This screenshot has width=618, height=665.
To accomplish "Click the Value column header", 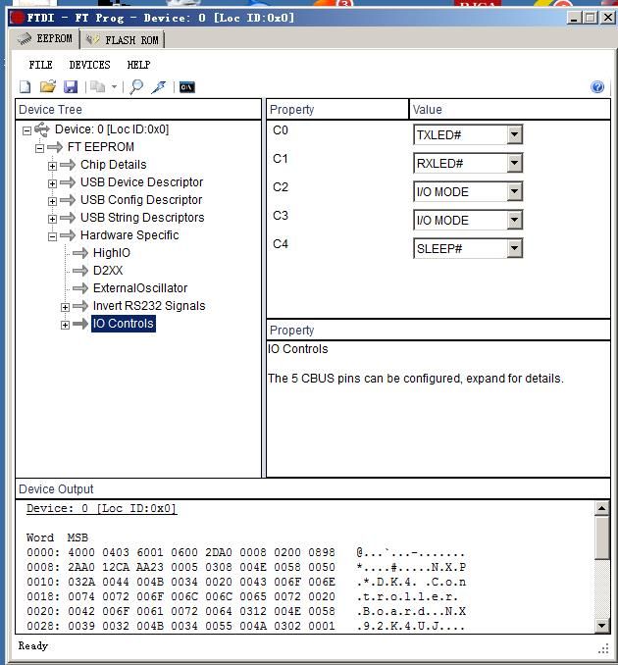I will coord(510,110).
